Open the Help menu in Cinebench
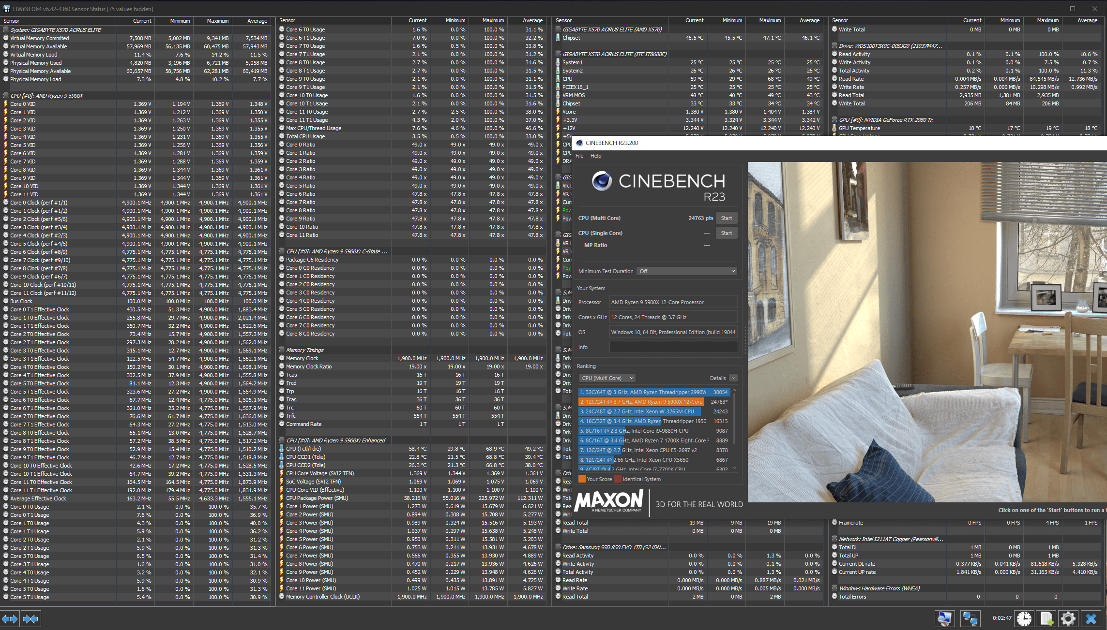The image size is (1107, 630). point(596,156)
